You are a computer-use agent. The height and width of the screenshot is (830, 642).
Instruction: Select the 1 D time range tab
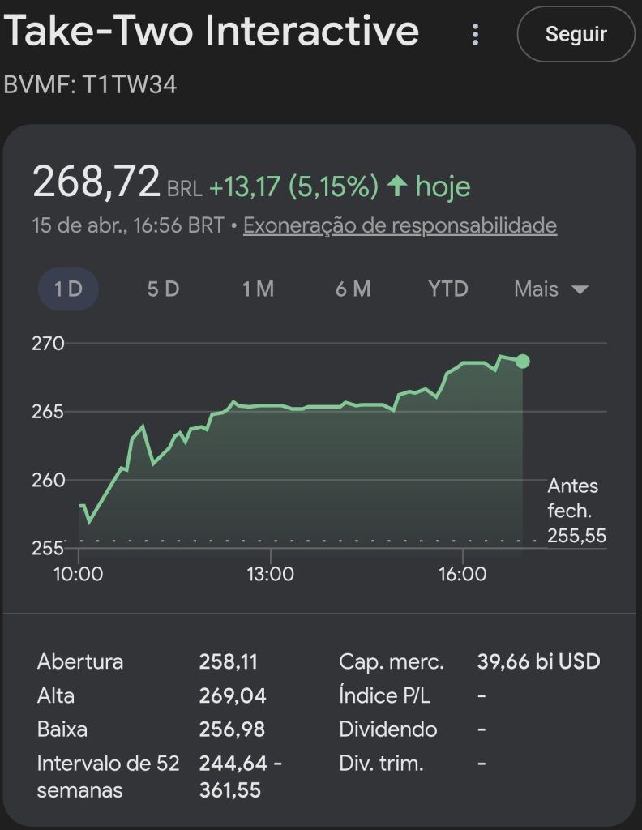(68, 289)
